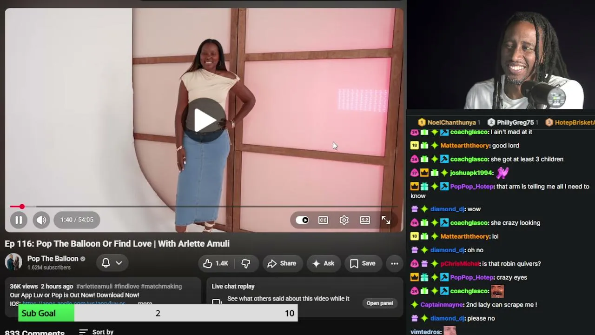Open Pop The Balloon channel avatar

[x=13, y=262]
